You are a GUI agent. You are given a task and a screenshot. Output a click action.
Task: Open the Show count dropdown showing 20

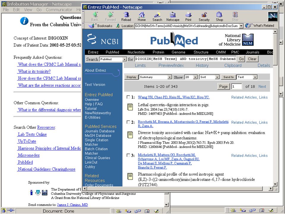(191, 77)
